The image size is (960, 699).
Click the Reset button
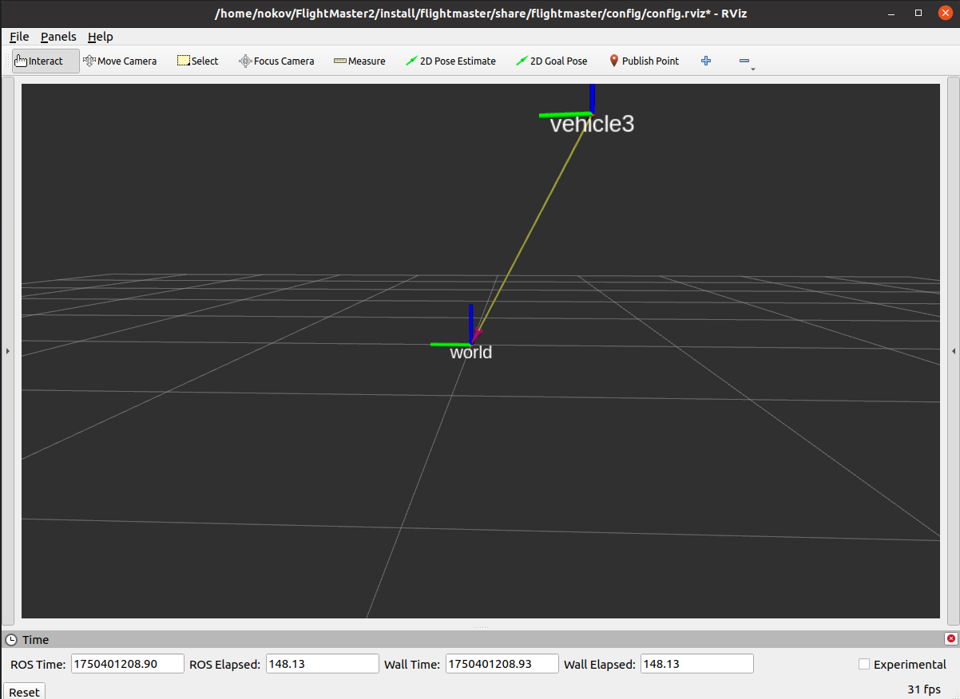click(24, 692)
